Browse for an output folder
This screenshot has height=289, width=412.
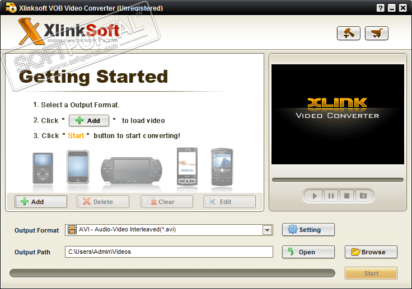click(x=371, y=252)
